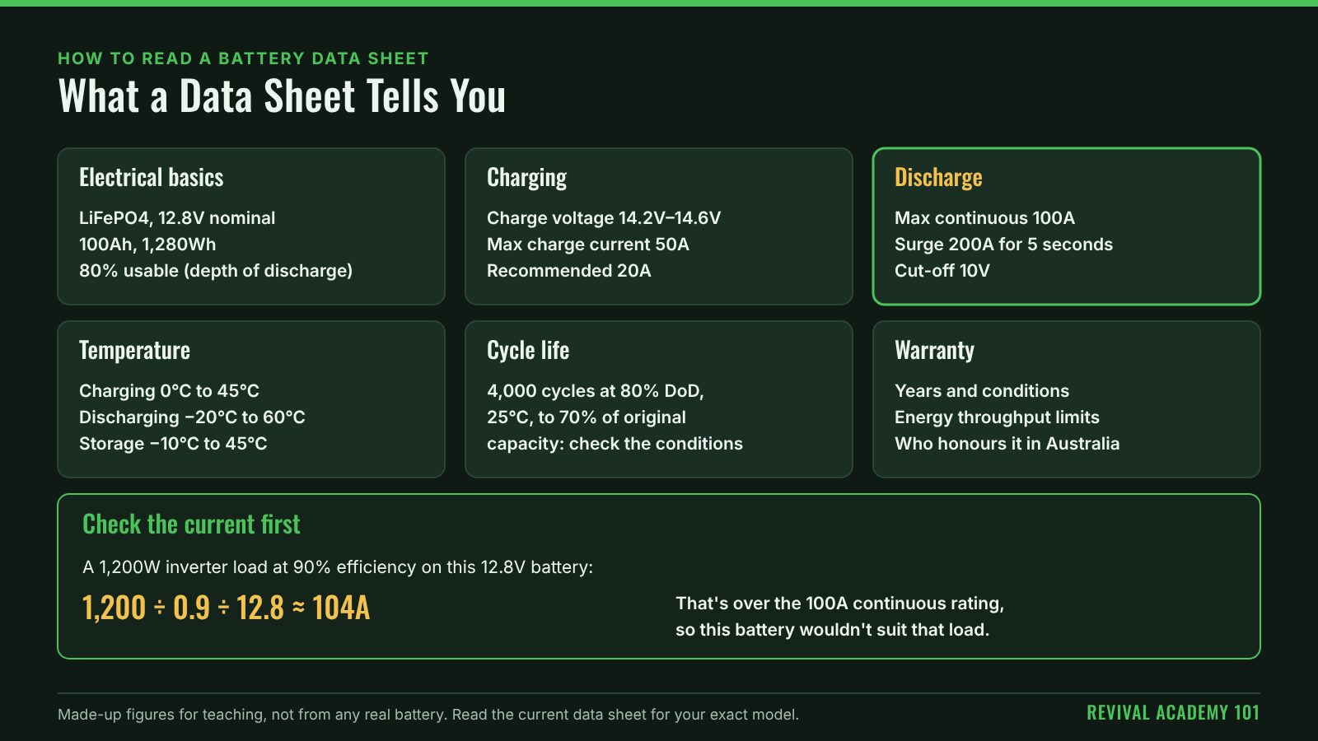Click the 'REVIVAL ACADEMY 101' footer label
The height and width of the screenshot is (741, 1318).
[1173, 713]
